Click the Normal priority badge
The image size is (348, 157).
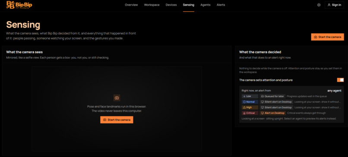[x=250, y=102]
